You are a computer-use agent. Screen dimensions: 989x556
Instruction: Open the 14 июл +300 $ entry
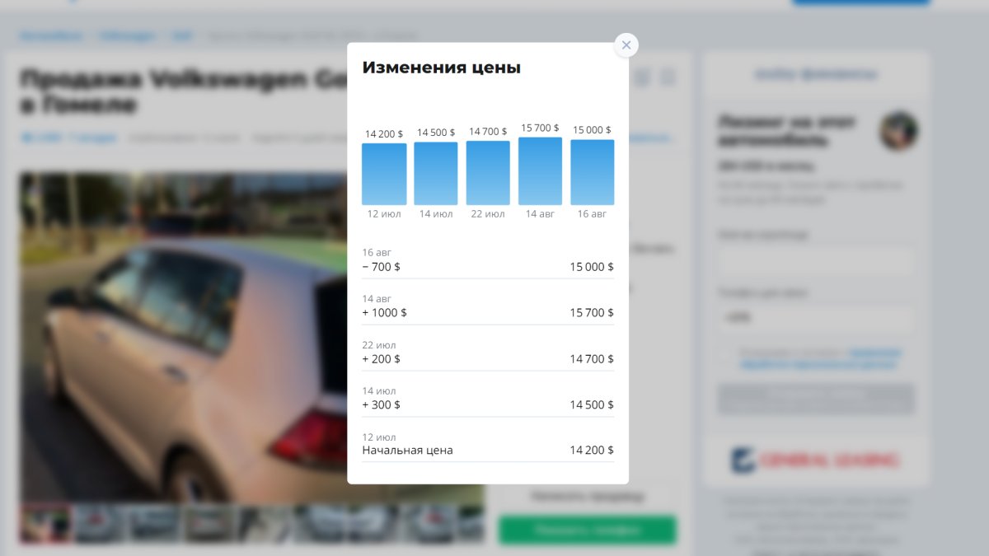coord(488,398)
